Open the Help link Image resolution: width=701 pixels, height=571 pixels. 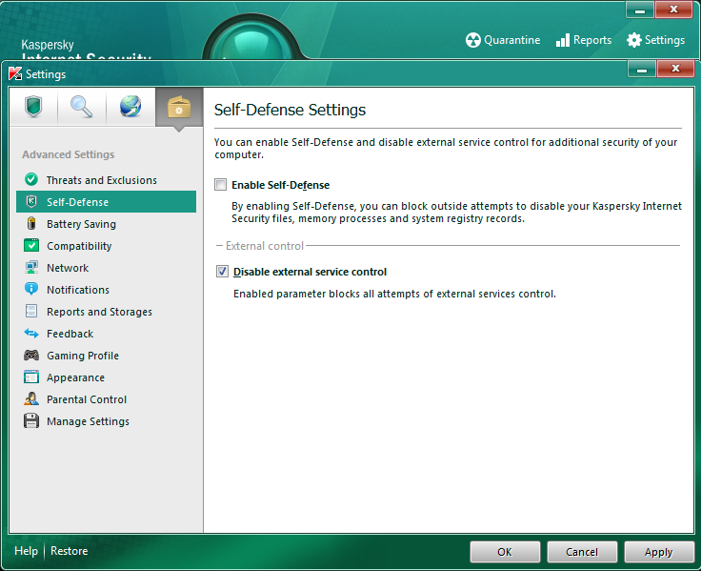coord(26,551)
